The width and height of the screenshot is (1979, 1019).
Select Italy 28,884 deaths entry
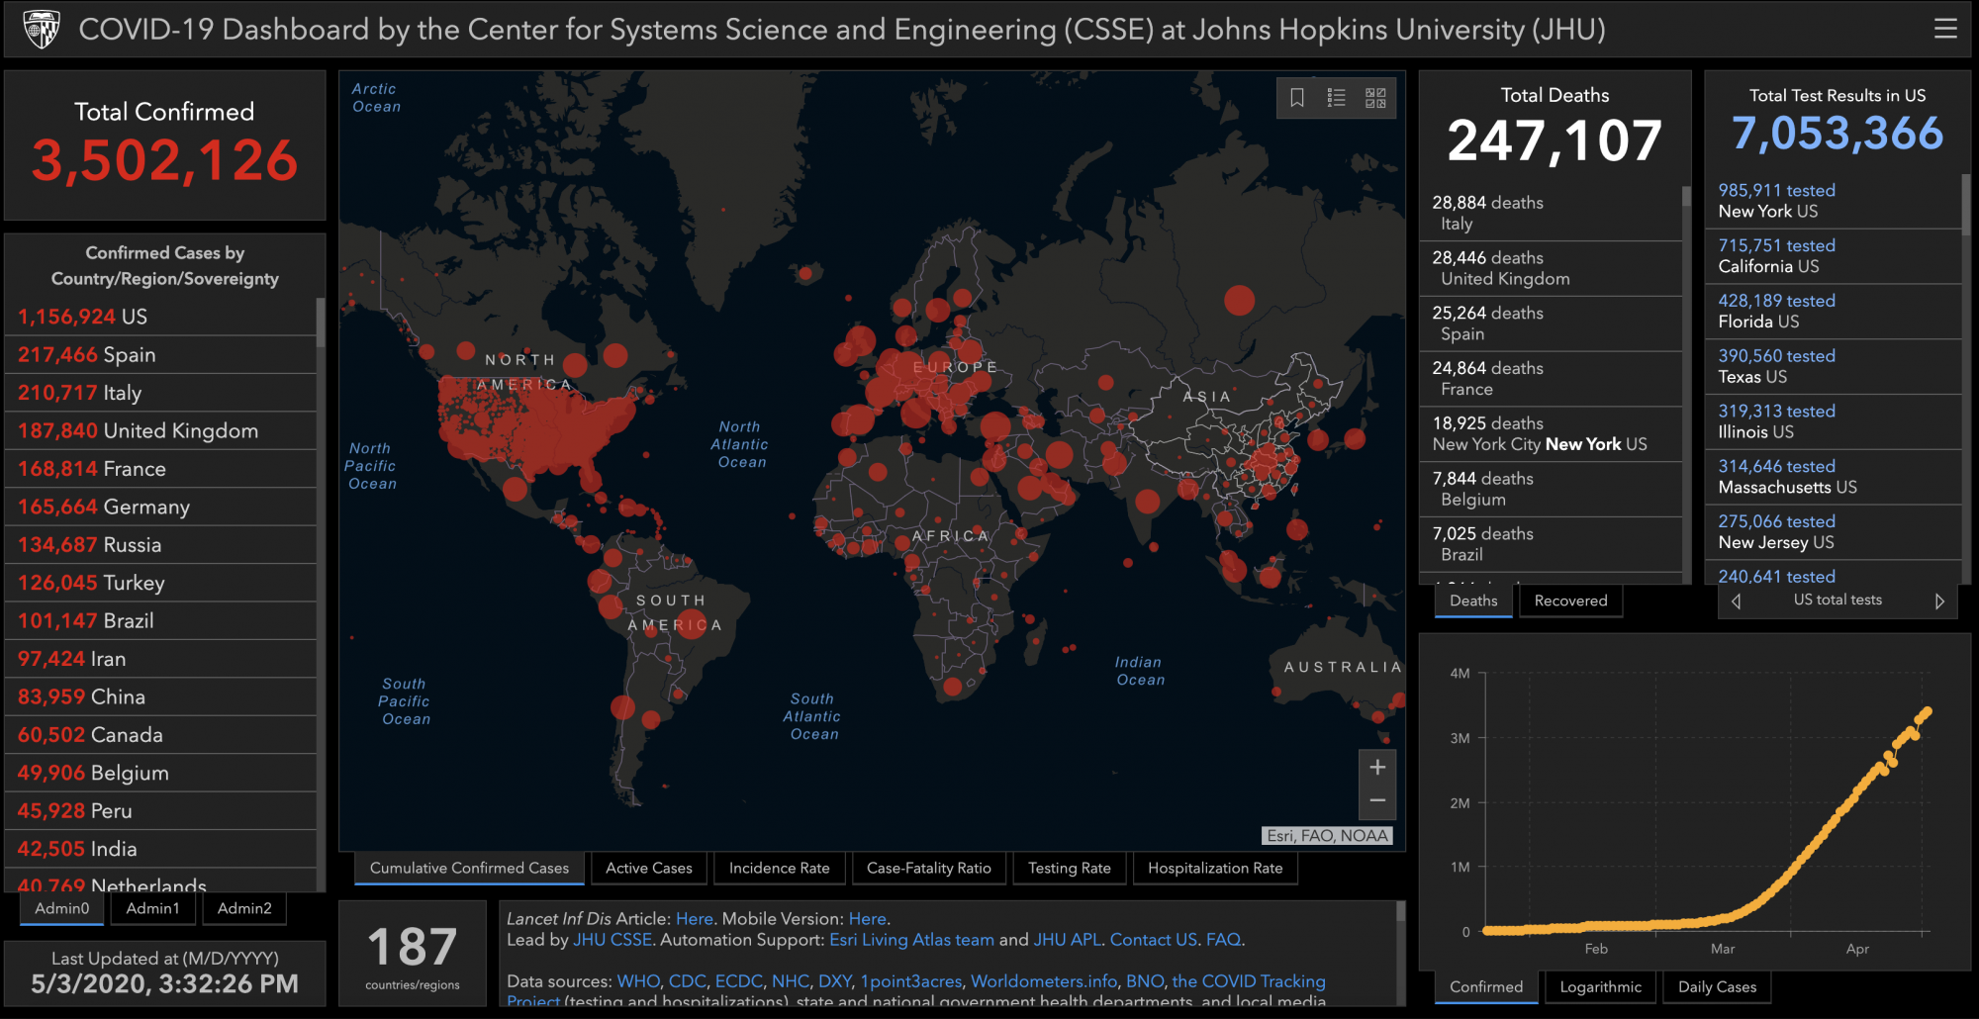[1551, 213]
